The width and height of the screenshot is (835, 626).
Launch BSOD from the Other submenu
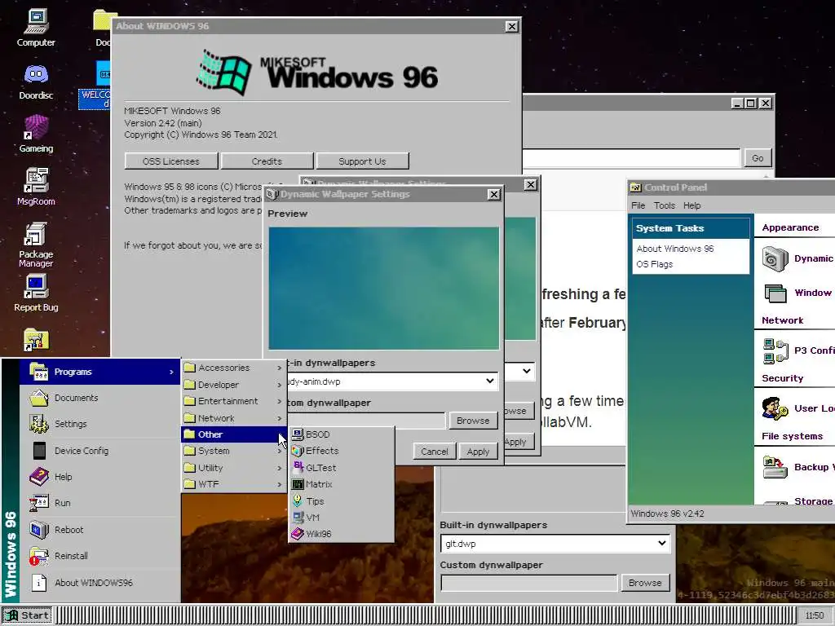342,434
